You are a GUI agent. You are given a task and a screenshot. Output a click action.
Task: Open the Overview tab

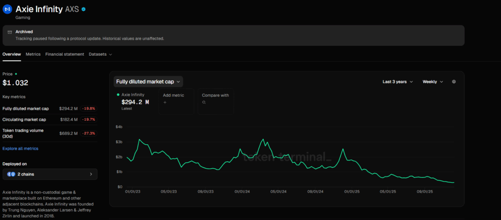tap(12, 54)
